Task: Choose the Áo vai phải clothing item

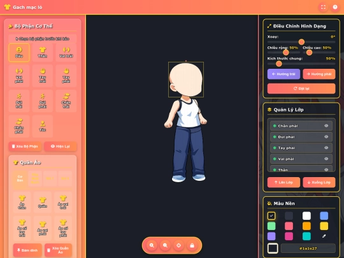Action: [x=43, y=228]
